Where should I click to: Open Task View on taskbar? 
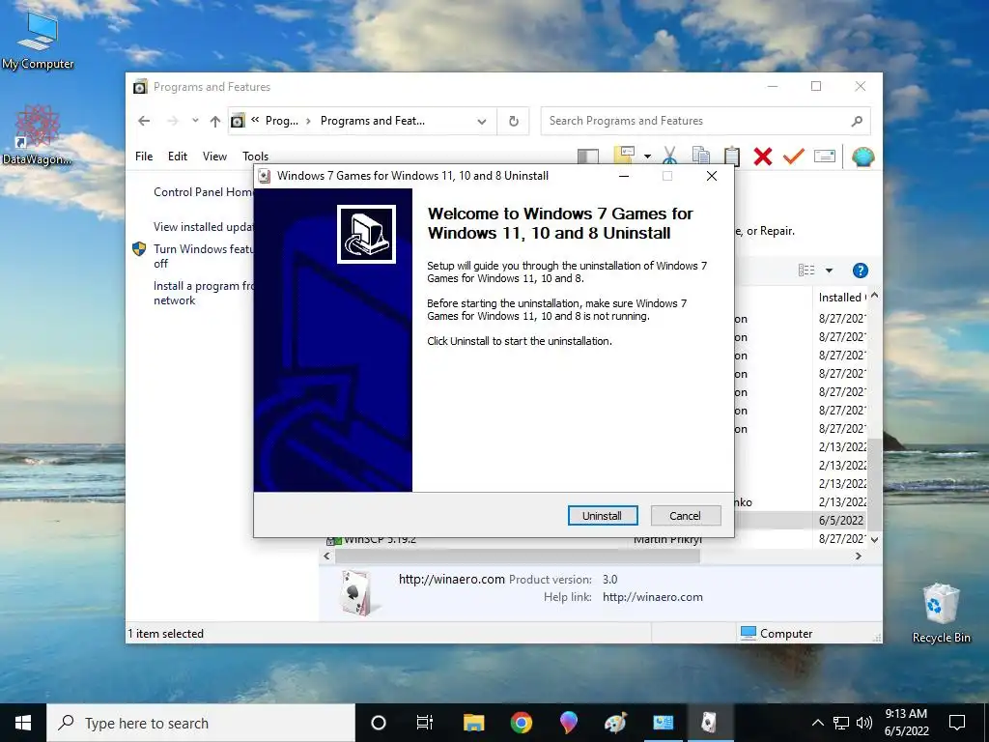pyautogui.click(x=425, y=723)
